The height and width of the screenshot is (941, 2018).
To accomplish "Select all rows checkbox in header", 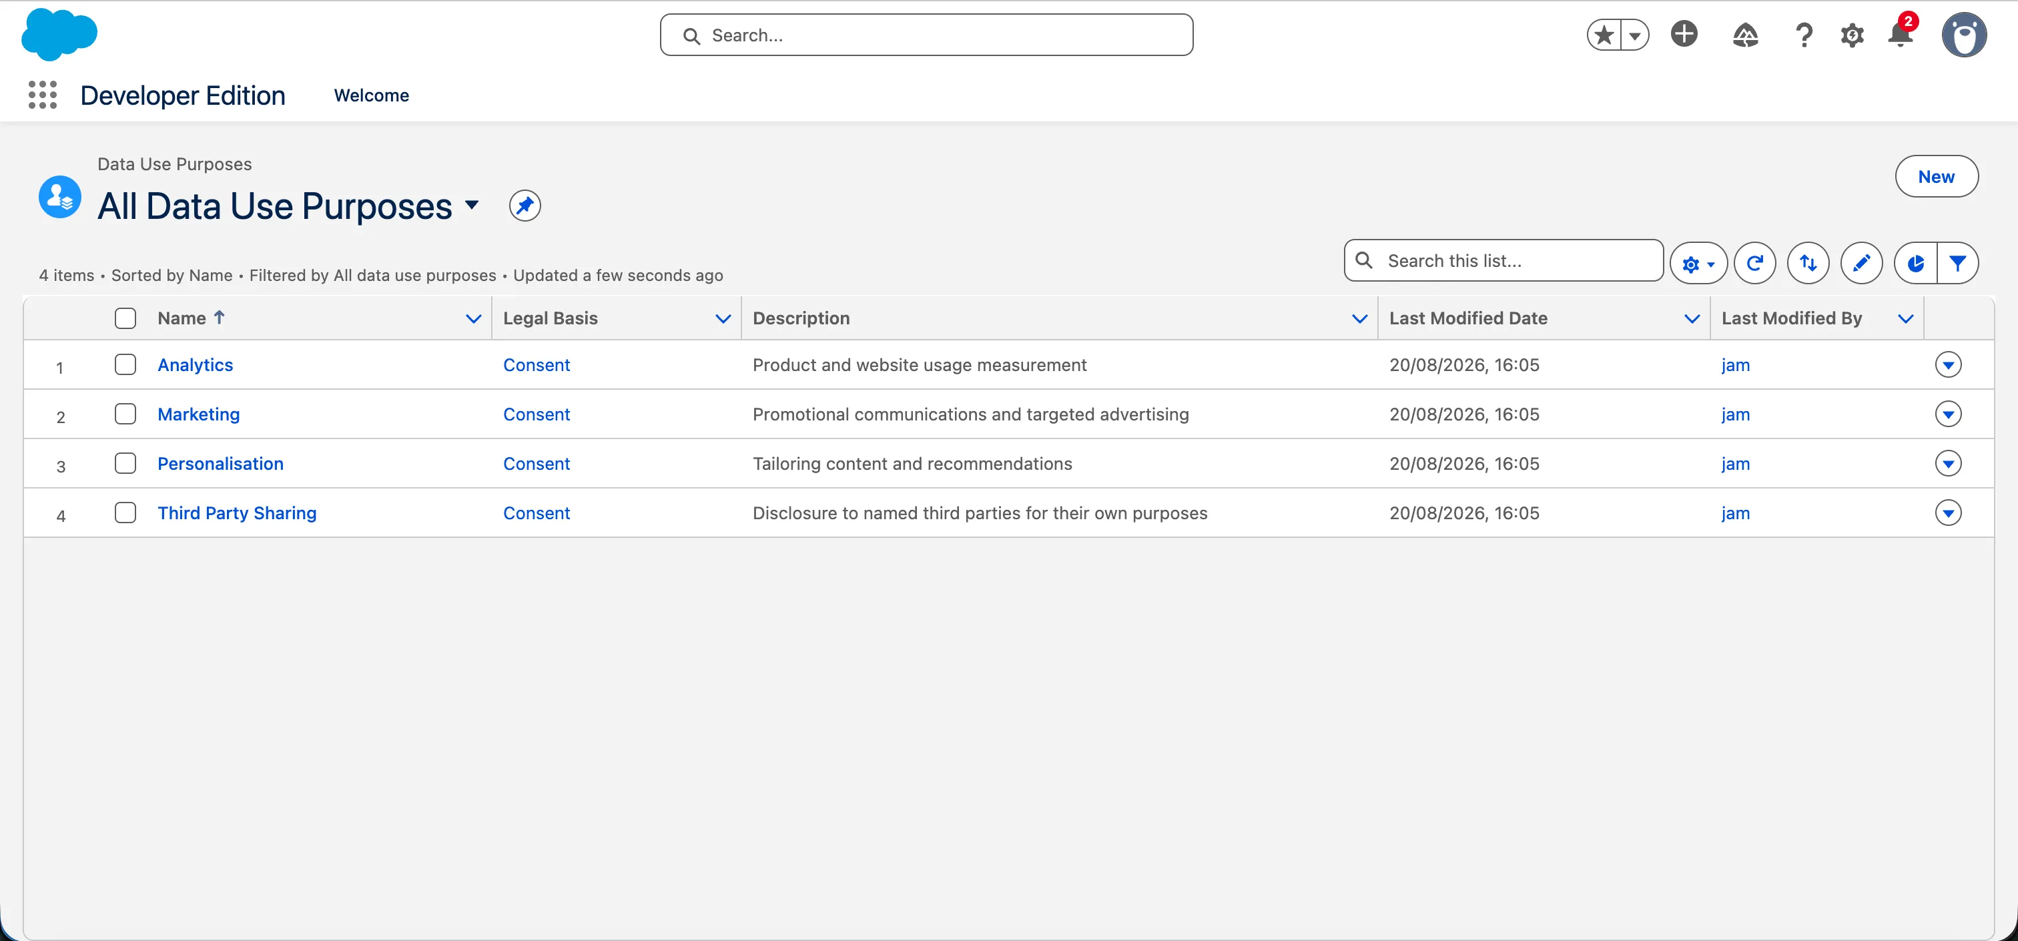I will (x=125, y=318).
